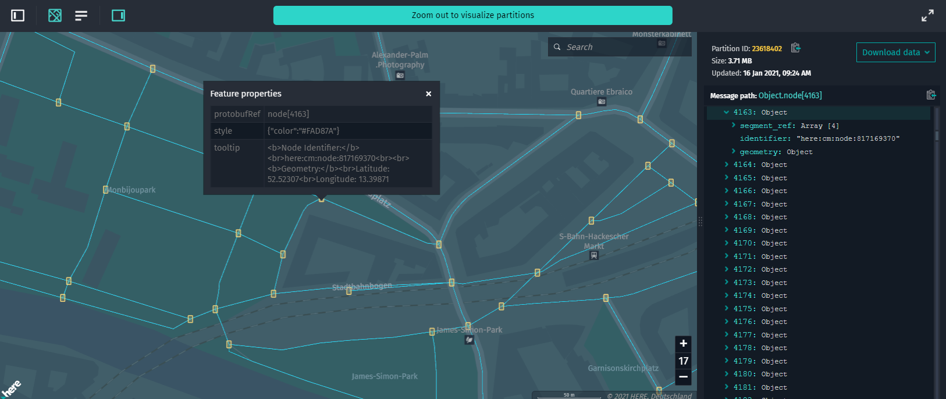Click the zoom level 17 indicator
Viewport: 946px width, 399px height.
pos(684,361)
